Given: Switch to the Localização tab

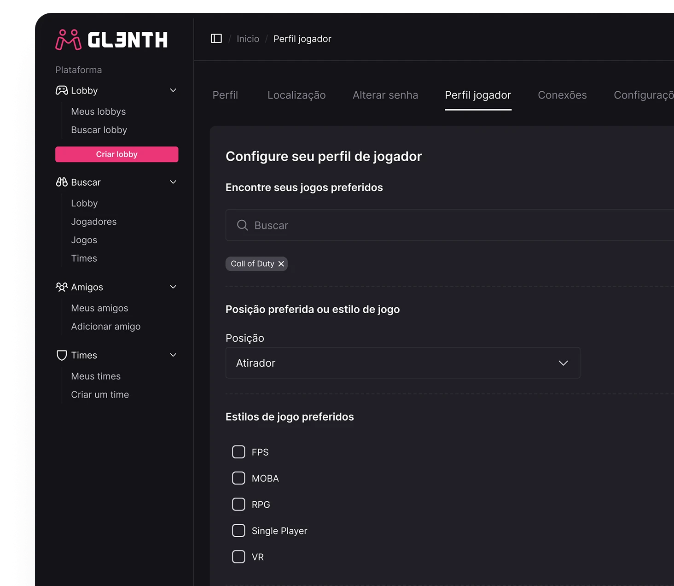Looking at the screenshot, I should [296, 95].
